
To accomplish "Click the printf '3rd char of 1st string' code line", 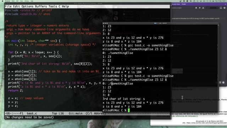I will 50,64.
